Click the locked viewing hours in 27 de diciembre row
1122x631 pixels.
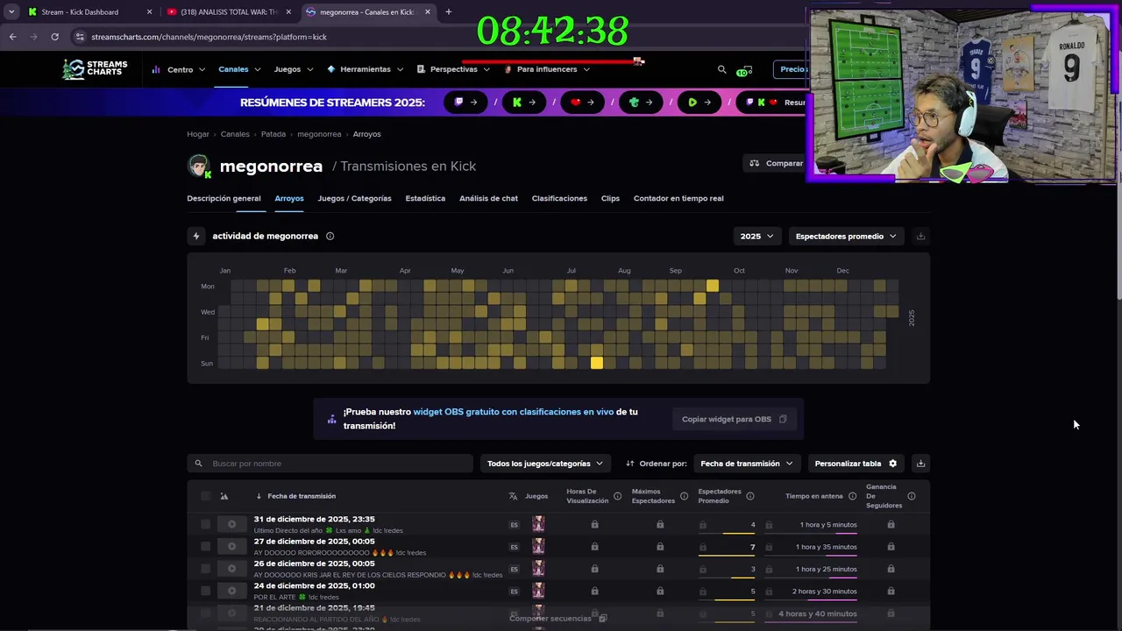pos(594,547)
